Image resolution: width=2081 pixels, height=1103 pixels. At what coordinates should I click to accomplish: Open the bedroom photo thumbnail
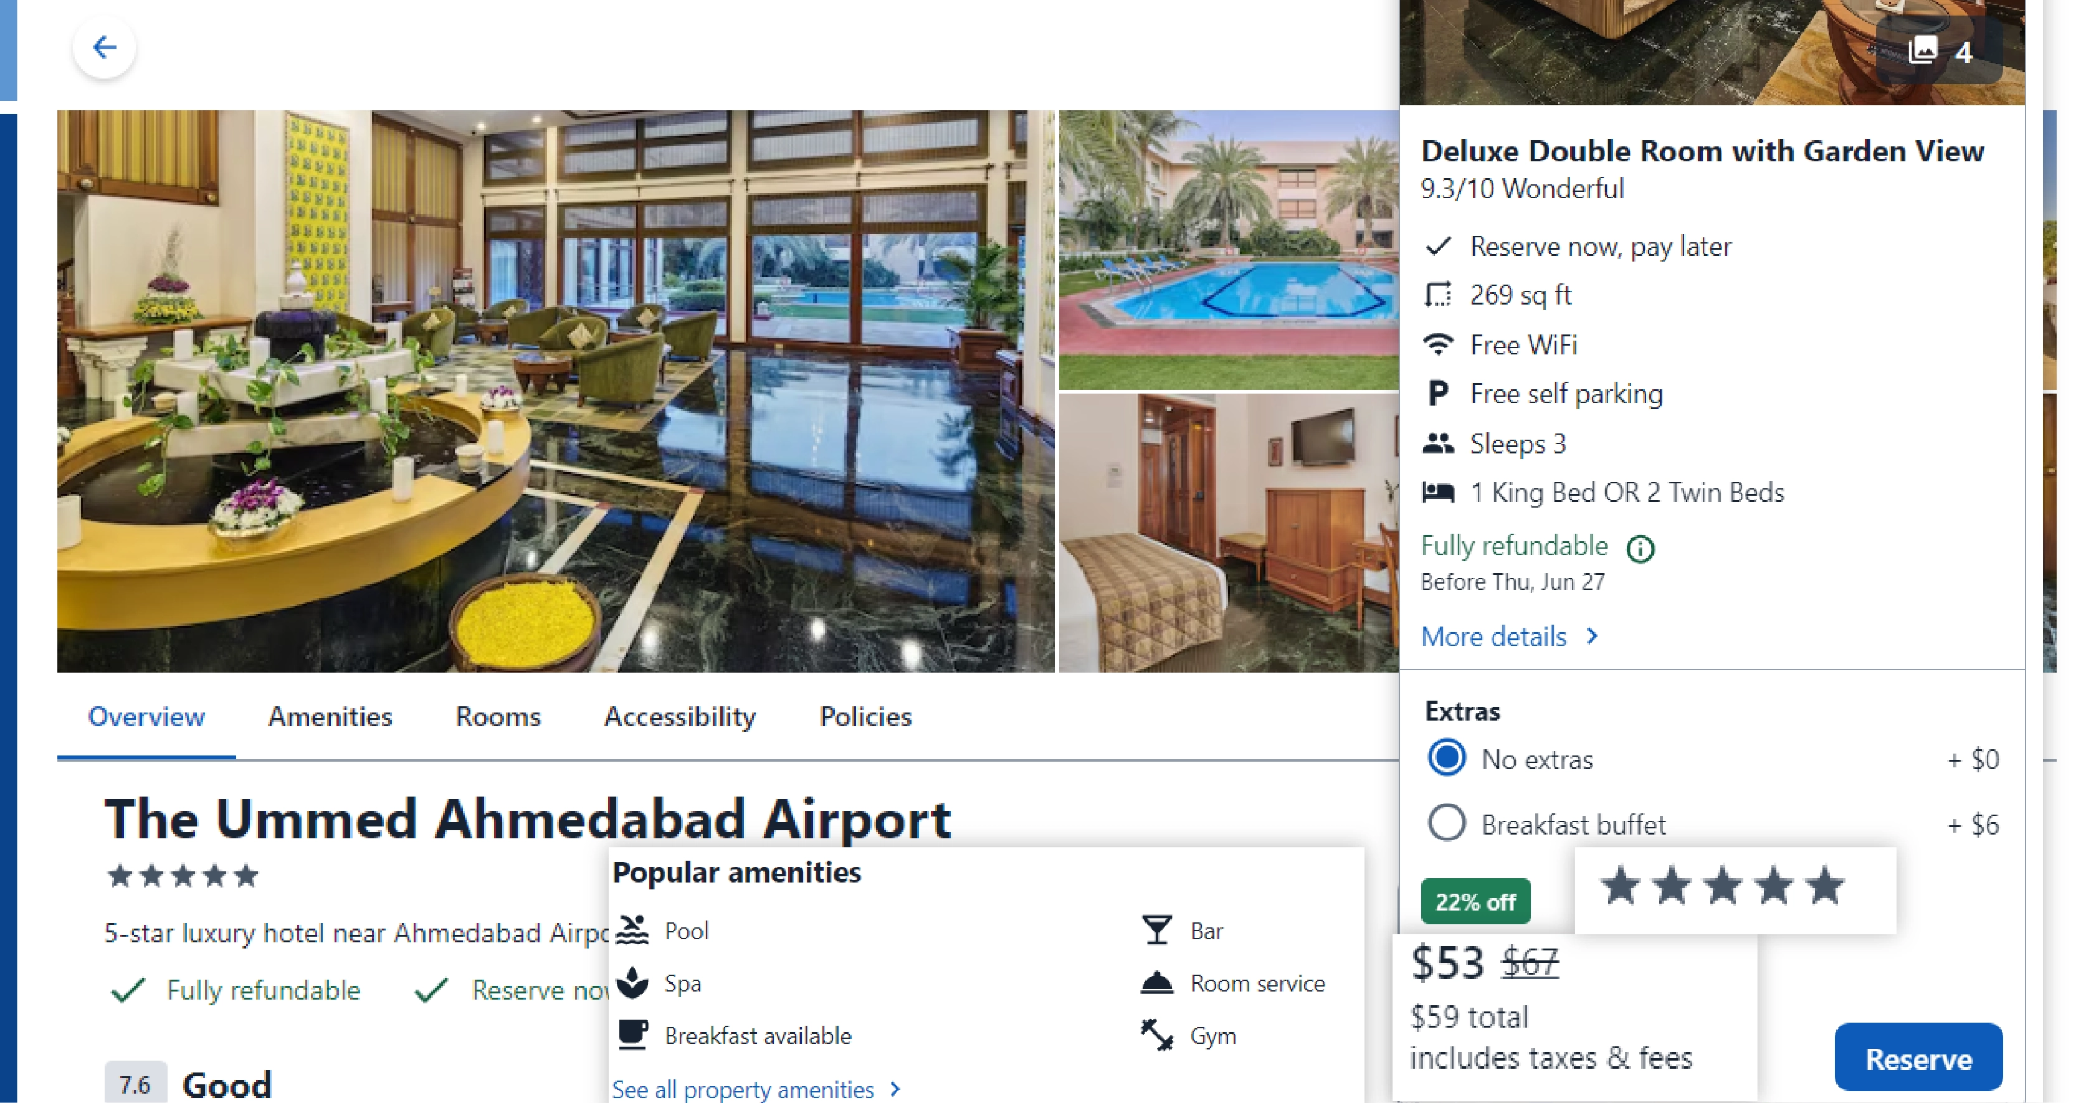click(1229, 533)
